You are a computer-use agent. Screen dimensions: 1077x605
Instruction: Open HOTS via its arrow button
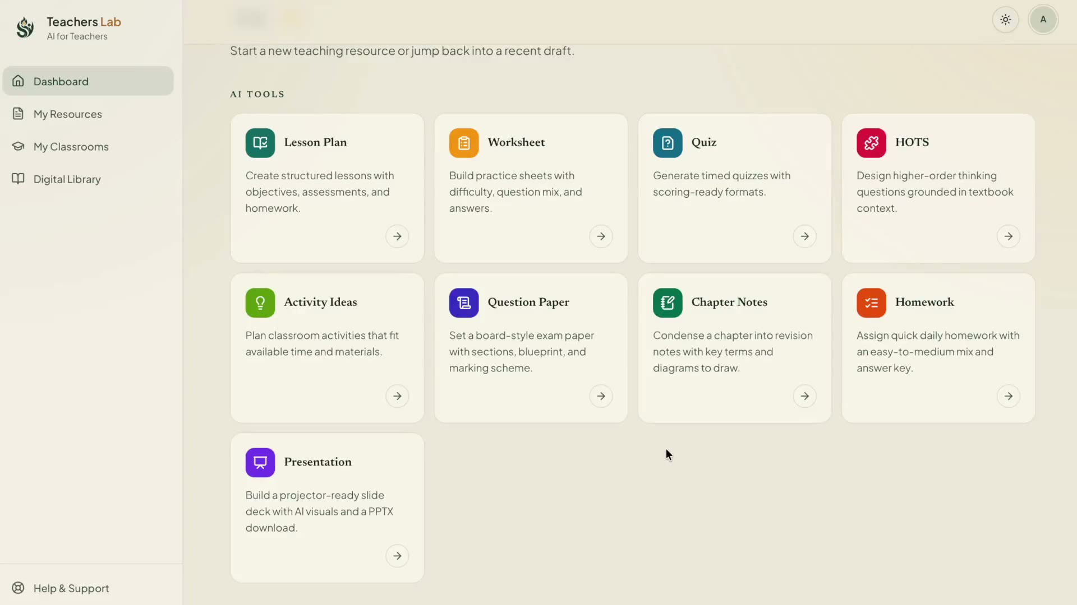click(1008, 236)
